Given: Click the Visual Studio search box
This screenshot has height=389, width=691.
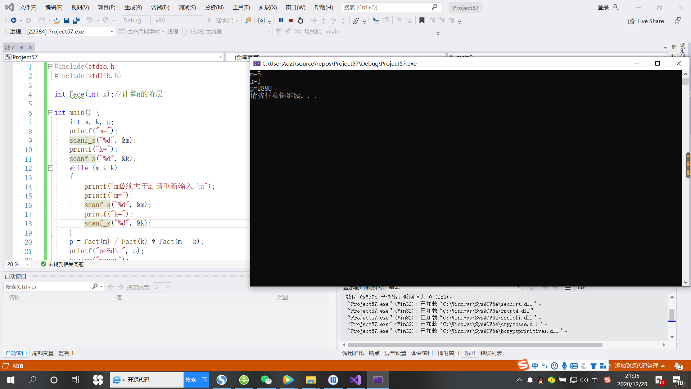Looking at the screenshot, I should pos(386,7).
